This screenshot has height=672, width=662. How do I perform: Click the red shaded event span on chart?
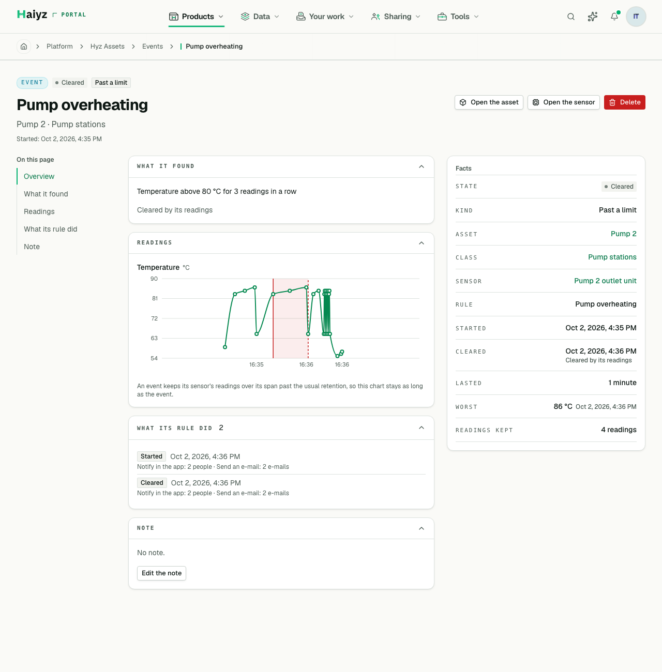(291, 318)
